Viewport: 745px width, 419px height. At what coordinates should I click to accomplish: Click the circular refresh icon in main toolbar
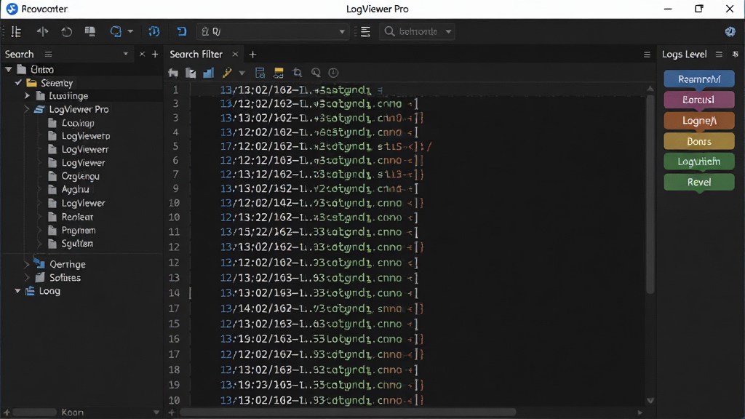click(x=66, y=32)
